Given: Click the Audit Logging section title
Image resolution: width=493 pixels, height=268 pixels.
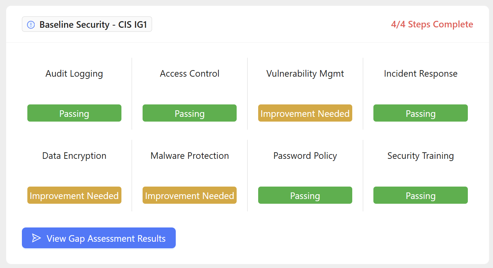Looking at the screenshot, I should point(74,74).
